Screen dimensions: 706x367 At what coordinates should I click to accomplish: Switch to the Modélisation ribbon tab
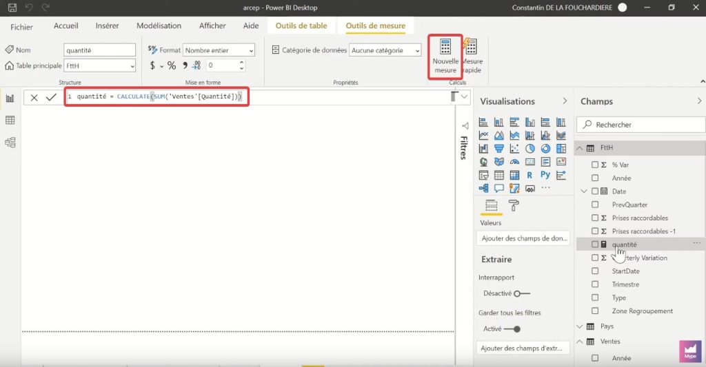click(x=159, y=25)
